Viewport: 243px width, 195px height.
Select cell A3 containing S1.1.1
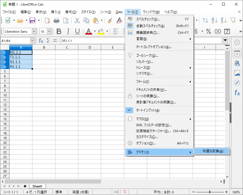21,62
